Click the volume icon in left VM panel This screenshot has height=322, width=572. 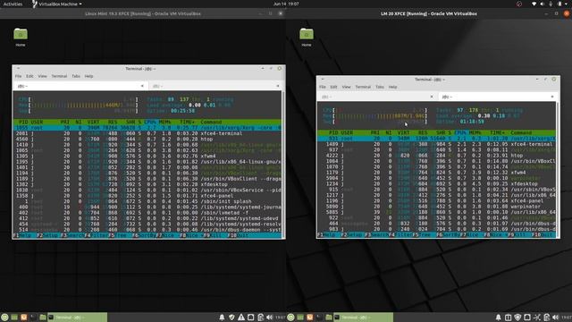tap(269, 318)
